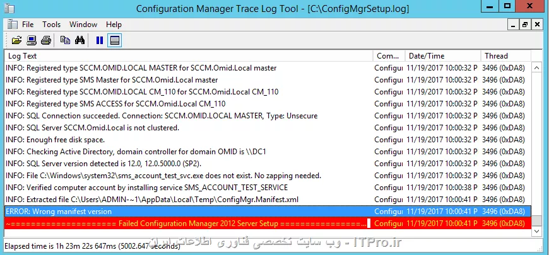Click the application icon in title bar
549x255 pixels.
[x=9, y=8]
